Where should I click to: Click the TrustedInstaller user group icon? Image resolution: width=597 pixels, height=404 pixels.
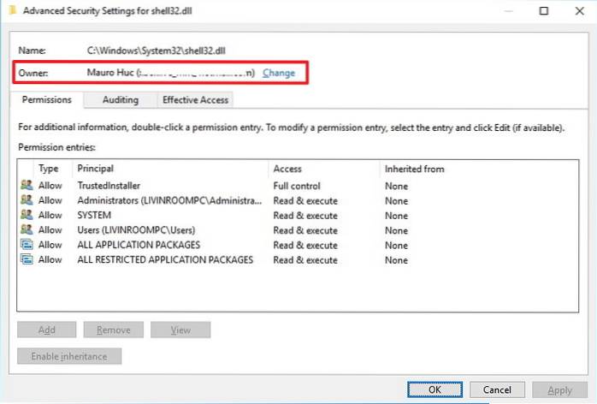(27, 185)
